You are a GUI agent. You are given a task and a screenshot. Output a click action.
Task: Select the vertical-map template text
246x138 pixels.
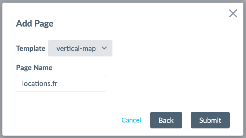tap(76, 48)
